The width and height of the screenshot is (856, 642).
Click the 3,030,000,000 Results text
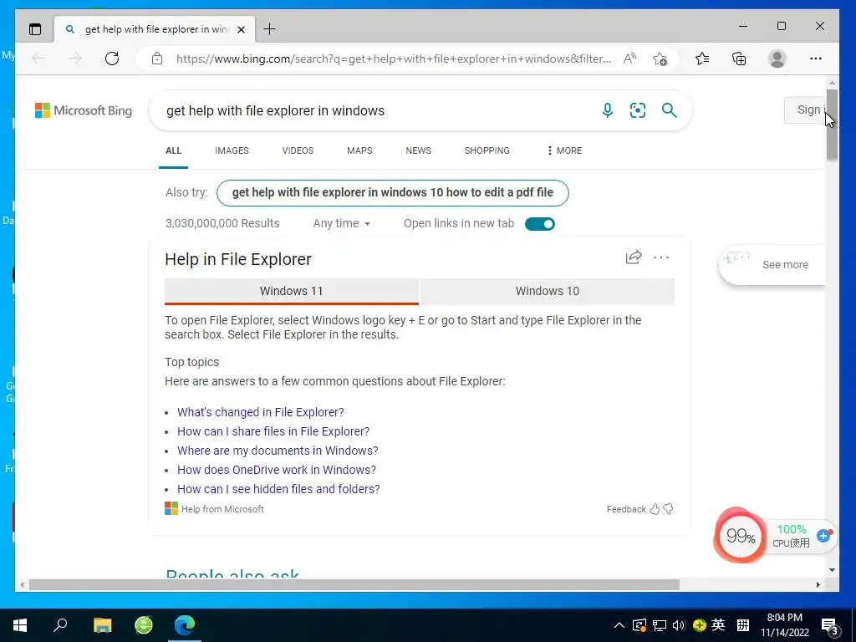(x=222, y=223)
